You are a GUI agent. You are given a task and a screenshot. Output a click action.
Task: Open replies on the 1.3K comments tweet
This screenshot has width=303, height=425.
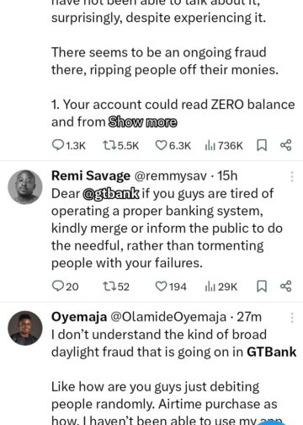pyautogui.click(x=69, y=146)
